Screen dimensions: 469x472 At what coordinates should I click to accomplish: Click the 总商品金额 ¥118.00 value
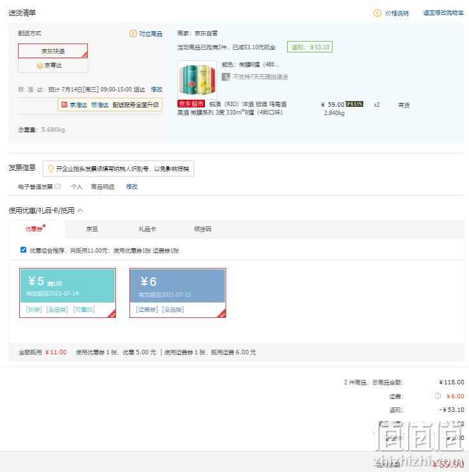click(452, 382)
